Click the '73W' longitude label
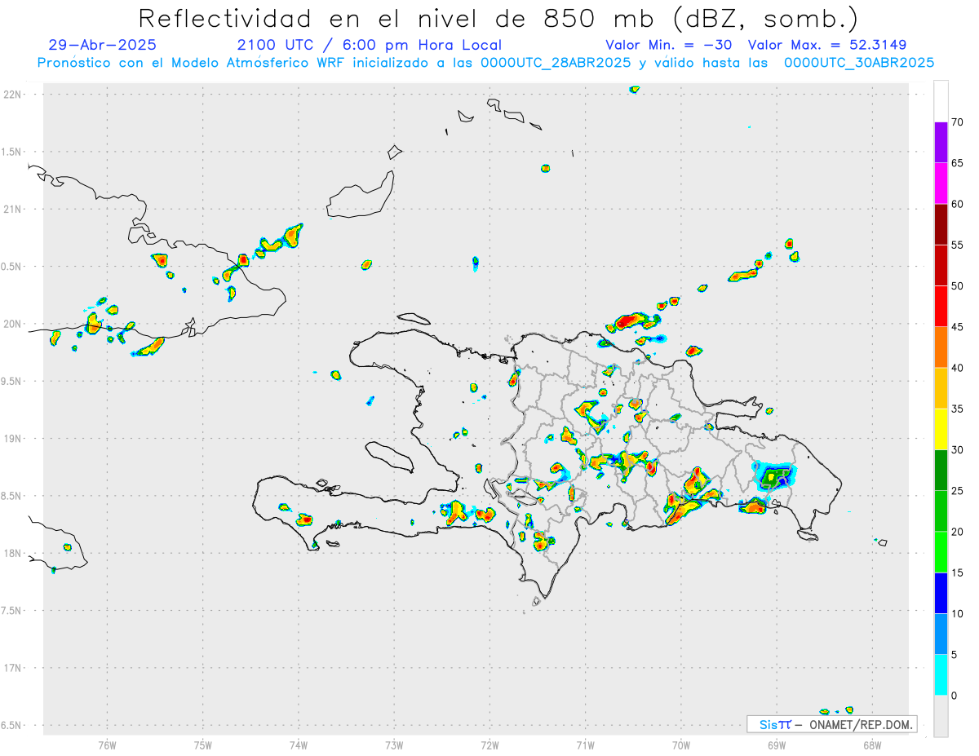979x756 pixels. 394,745
